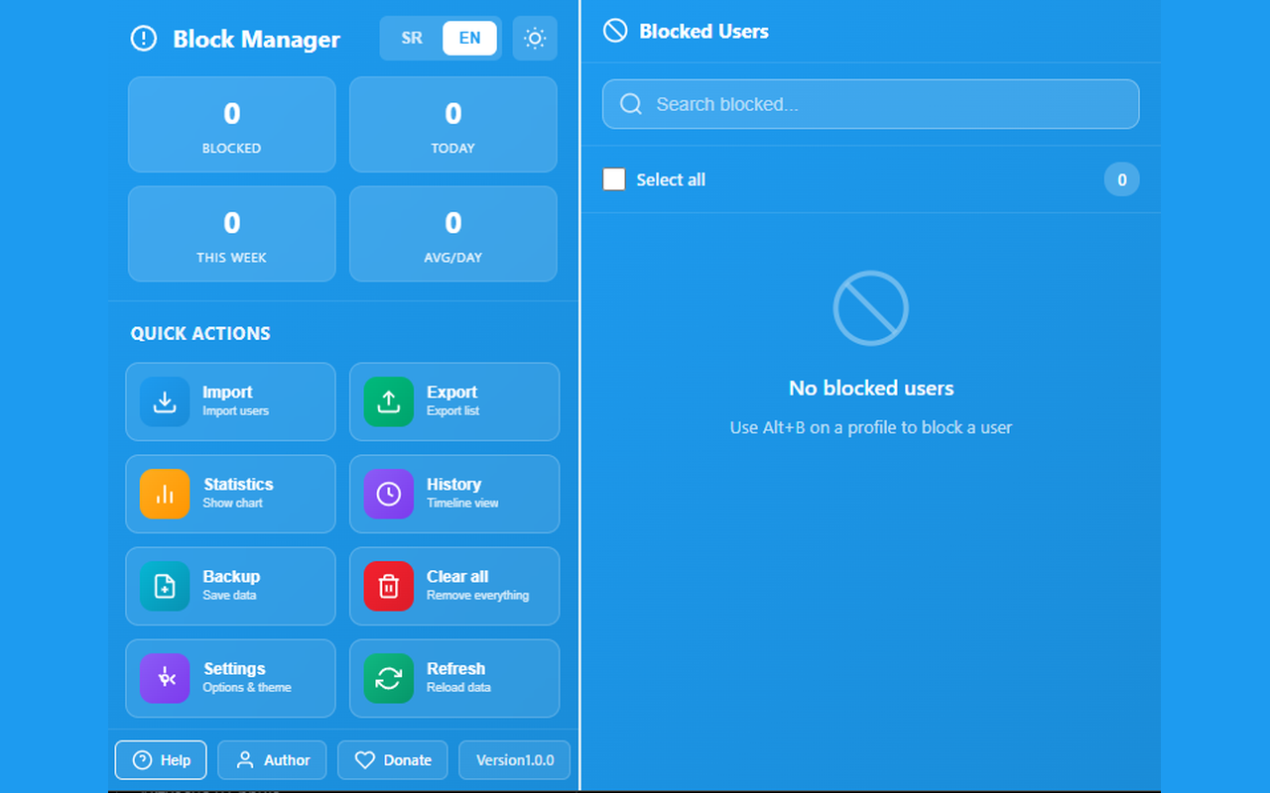This screenshot has width=1270, height=793.
Task: Click the zero count badge near Select all
Action: coord(1122,179)
